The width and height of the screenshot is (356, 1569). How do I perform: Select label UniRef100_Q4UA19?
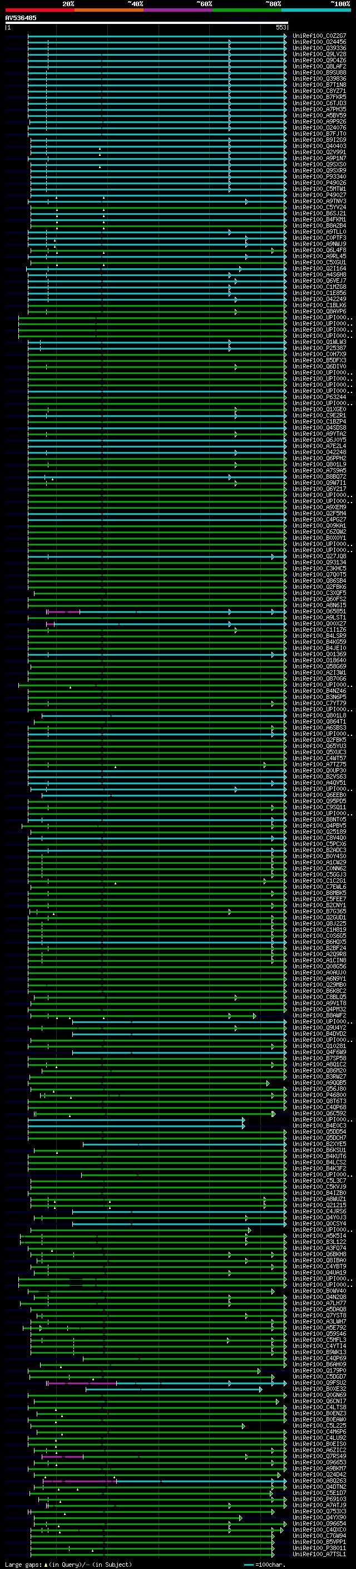pyautogui.click(x=319, y=1272)
